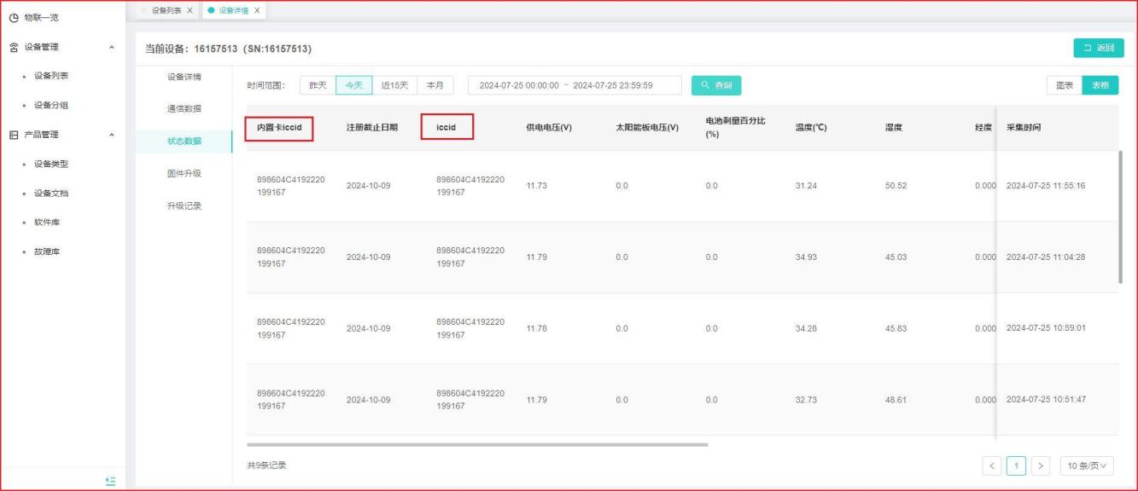Select 昨天 time range
Viewport: 1138px width, 491px height.
click(x=317, y=85)
